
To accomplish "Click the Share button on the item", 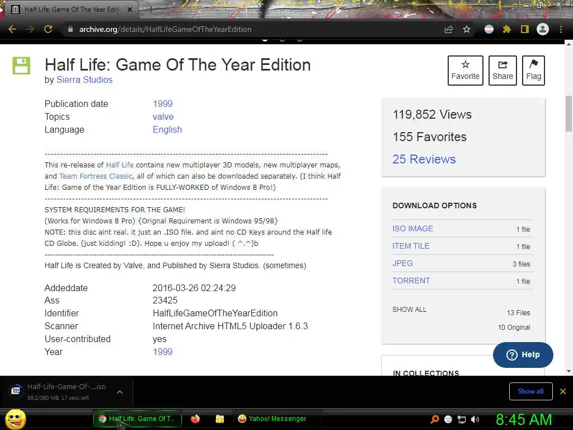I will [x=503, y=71].
